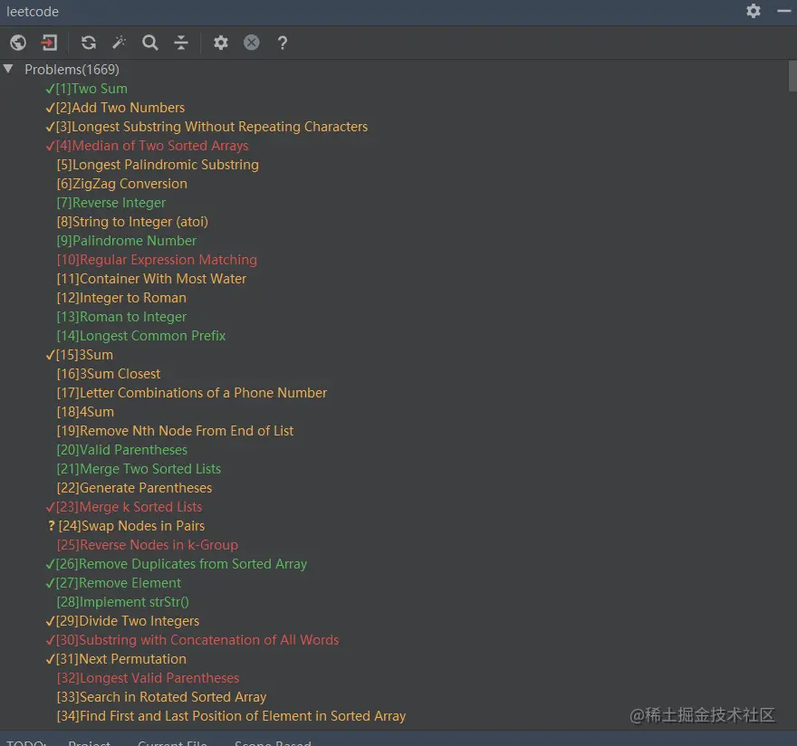
Task: Open [25]Reverse Nodes in k-Group
Action: point(148,545)
